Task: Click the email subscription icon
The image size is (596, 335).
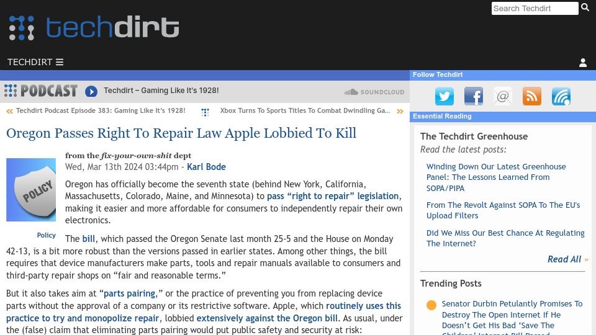Action: [x=502, y=96]
